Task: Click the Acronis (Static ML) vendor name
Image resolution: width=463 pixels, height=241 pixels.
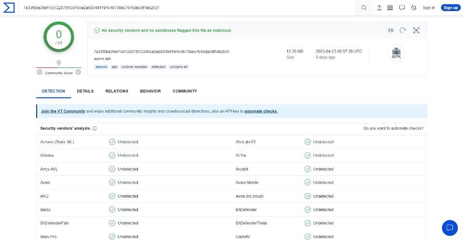Action: pyautogui.click(x=57, y=142)
